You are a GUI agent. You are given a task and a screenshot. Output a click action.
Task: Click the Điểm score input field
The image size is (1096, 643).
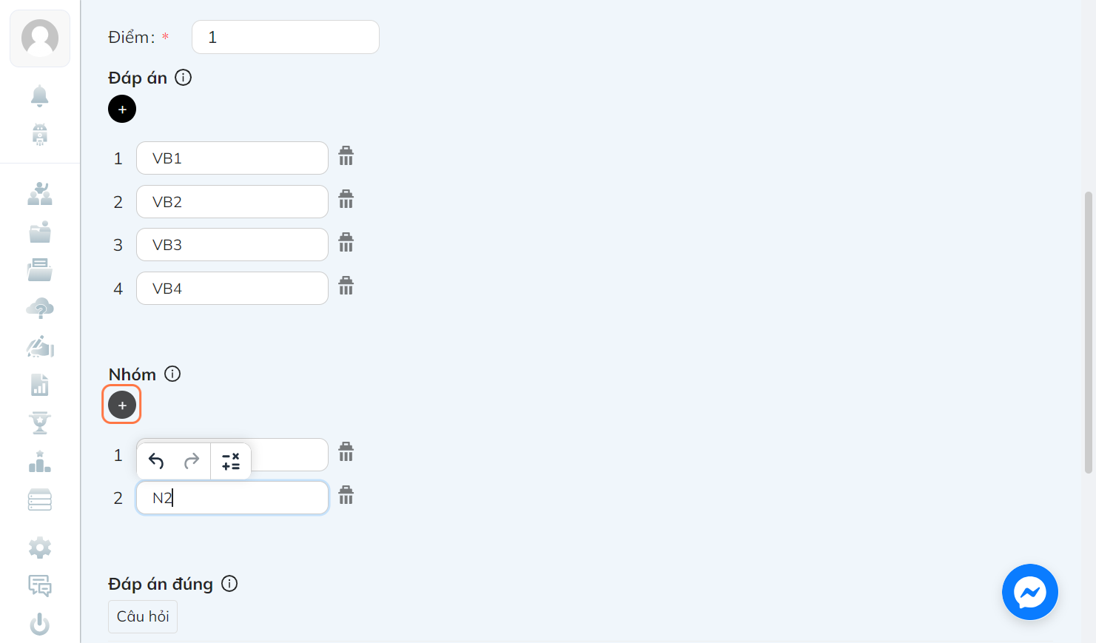pos(286,37)
